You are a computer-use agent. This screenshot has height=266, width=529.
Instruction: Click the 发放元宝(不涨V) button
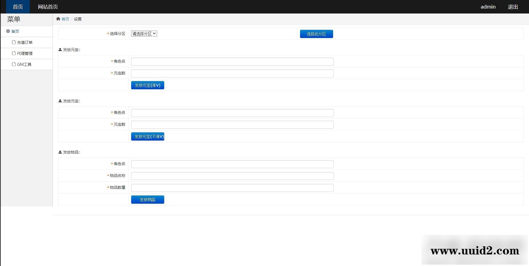(x=147, y=136)
